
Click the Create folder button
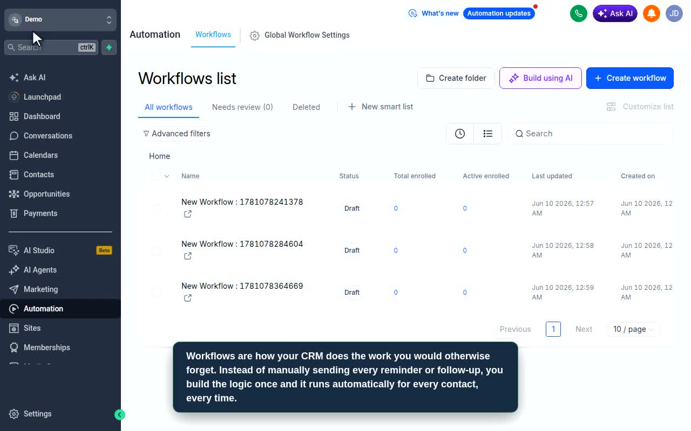[456, 78]
